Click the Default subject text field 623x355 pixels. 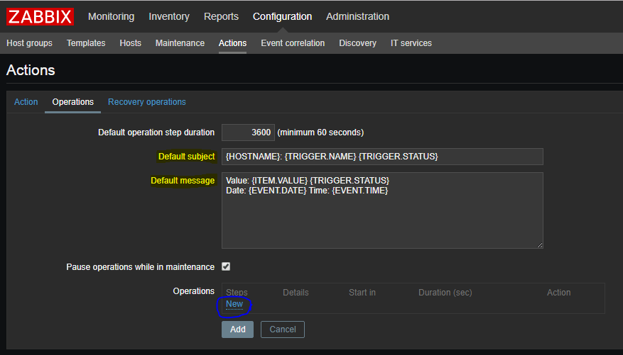[382, 157]
